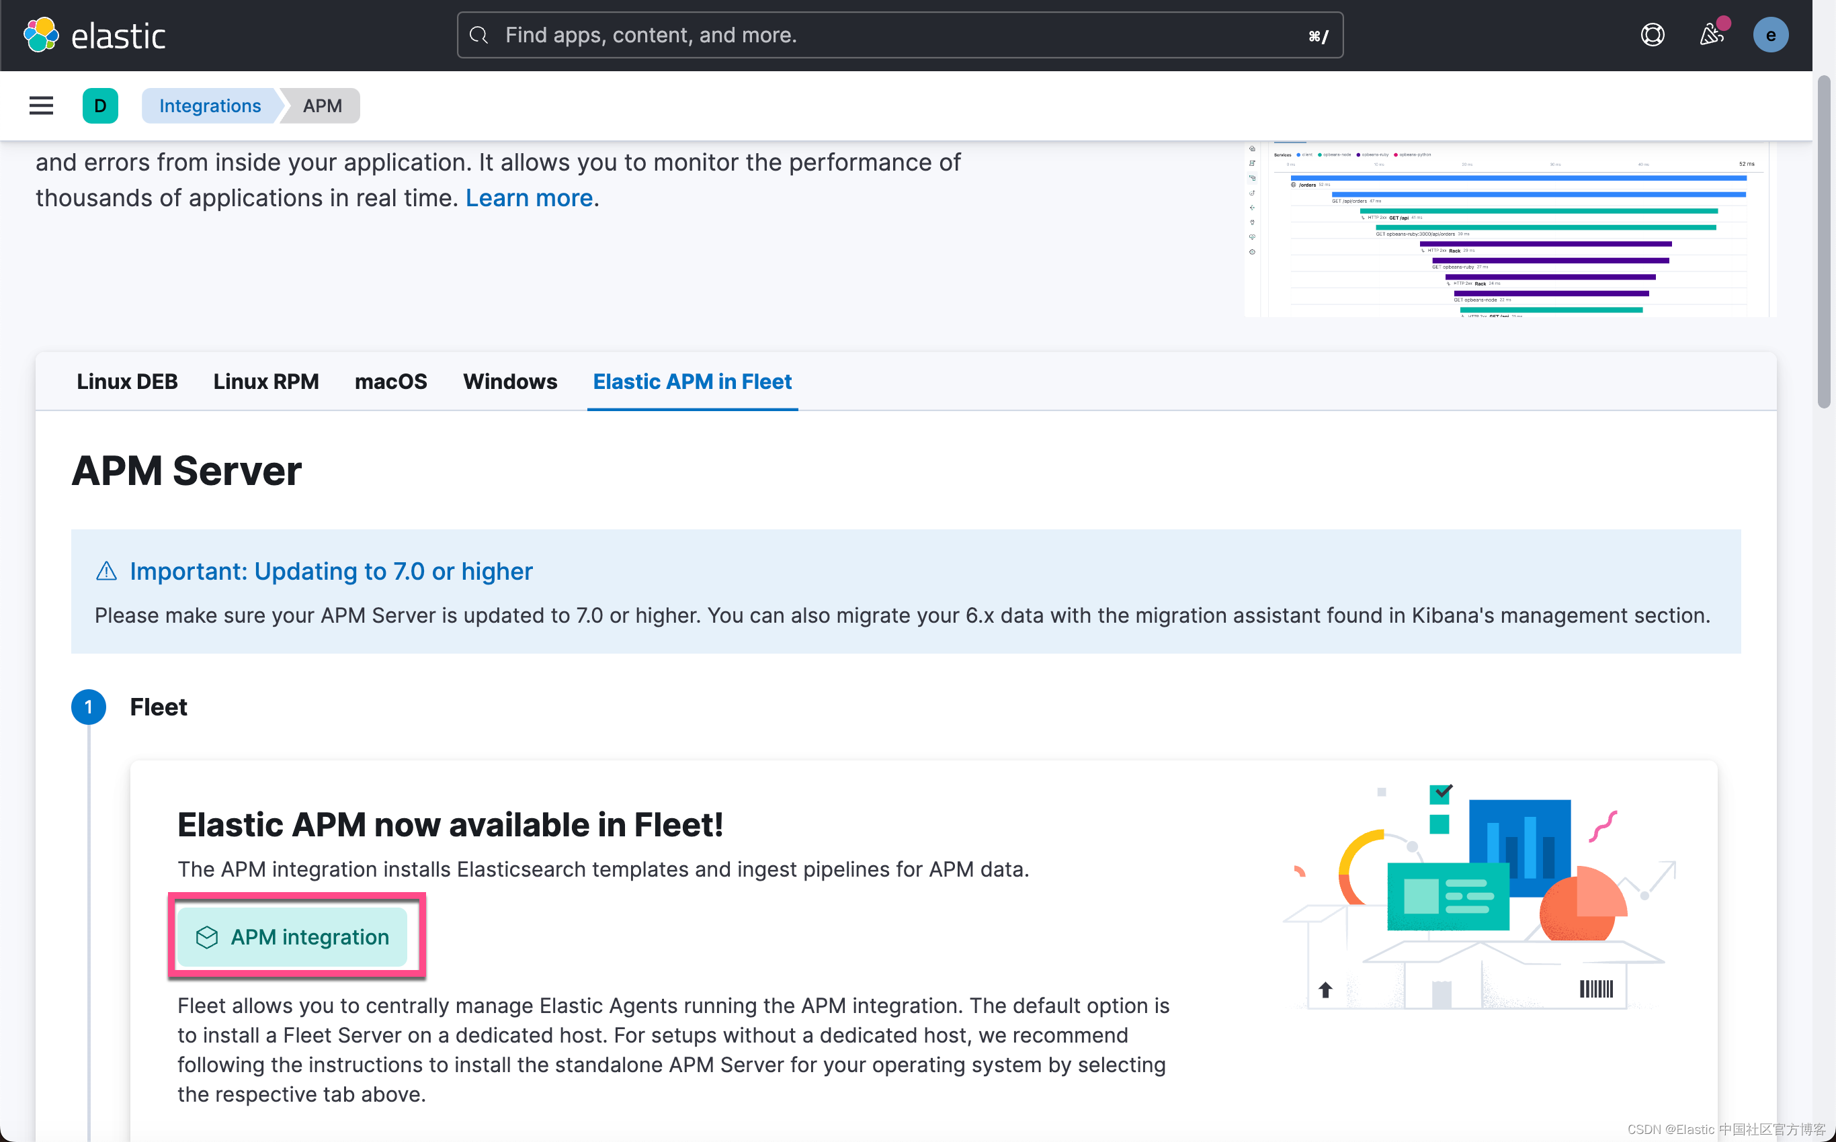Open the hamburger navigation menu

tap(41, 105)
